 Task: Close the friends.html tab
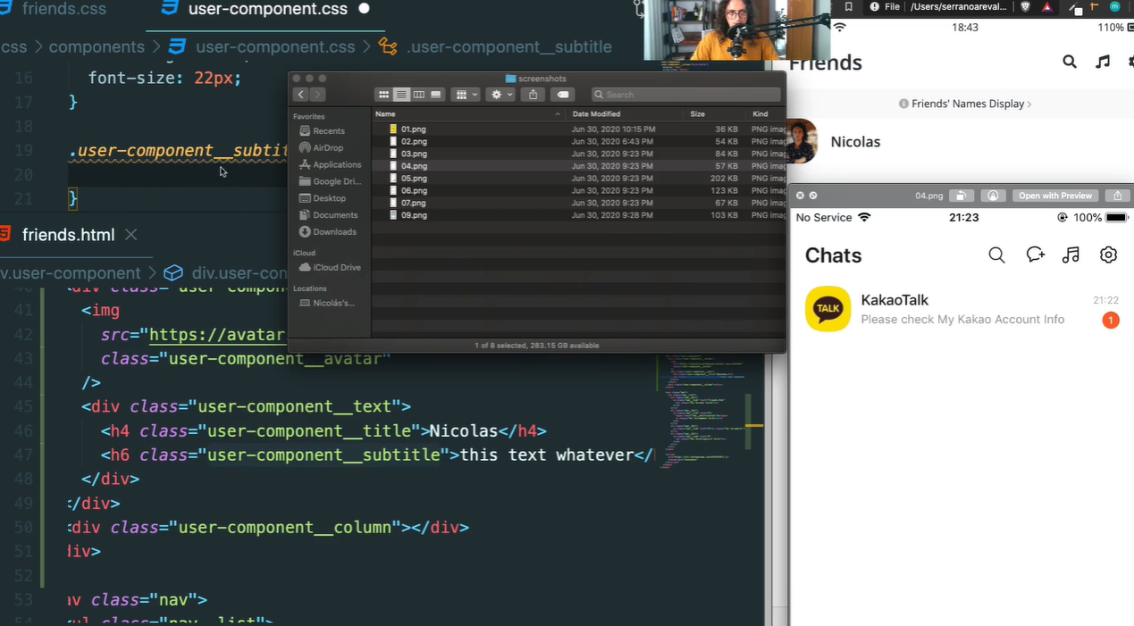[x=130, y=235]
